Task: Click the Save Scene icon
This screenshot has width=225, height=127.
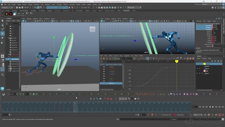Action: 22,7
